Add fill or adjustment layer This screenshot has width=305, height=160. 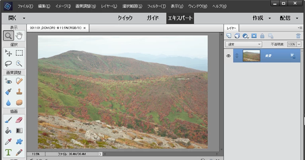pos(246,36)
